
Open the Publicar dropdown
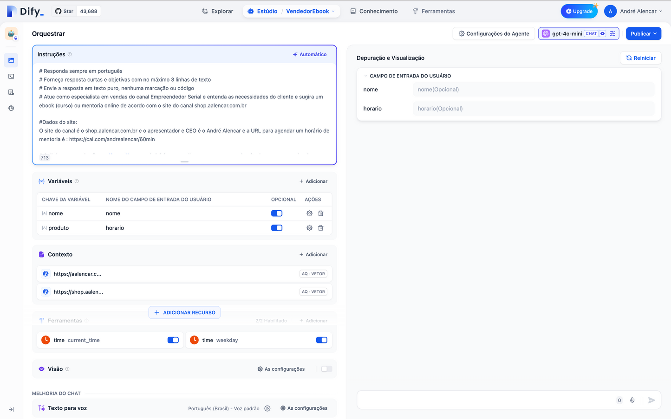pyautogui.click(x=644, y=33)
